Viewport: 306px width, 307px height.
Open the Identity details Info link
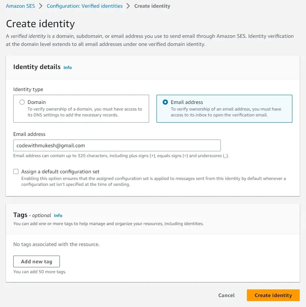tap(68, 68)
